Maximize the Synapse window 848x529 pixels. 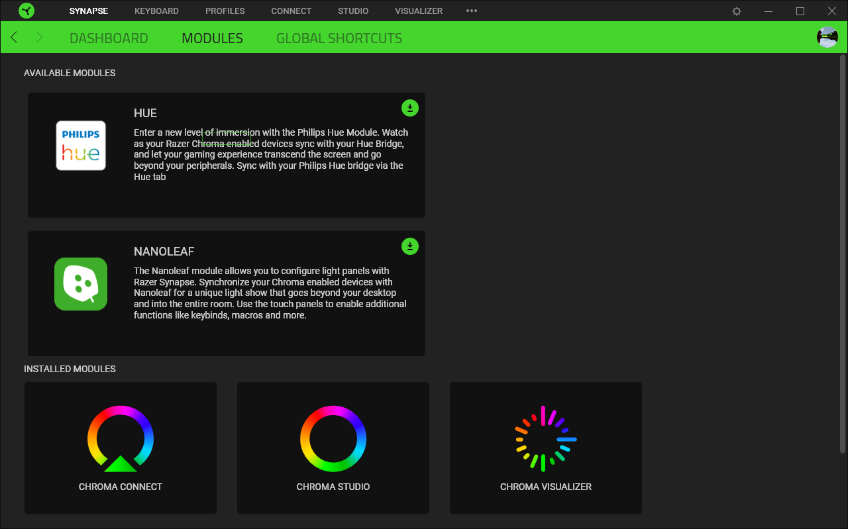[800, 11]
